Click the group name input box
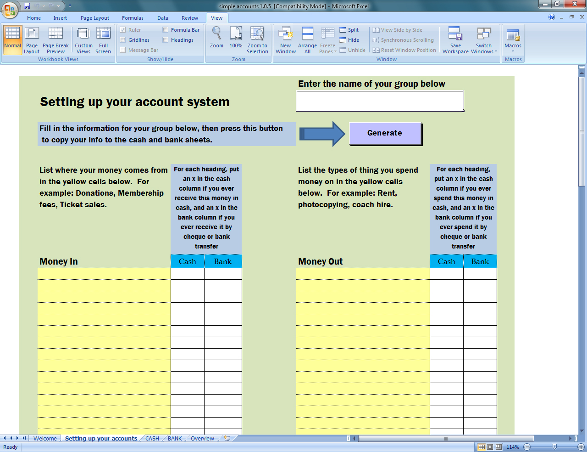 (380, 101)
